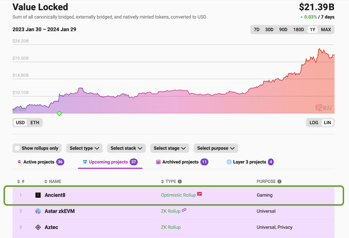Image resolution: width=349 pixels, height=238 pixels.
Task: Open the Select stack dropdown
Action: (x=126, y=148)
